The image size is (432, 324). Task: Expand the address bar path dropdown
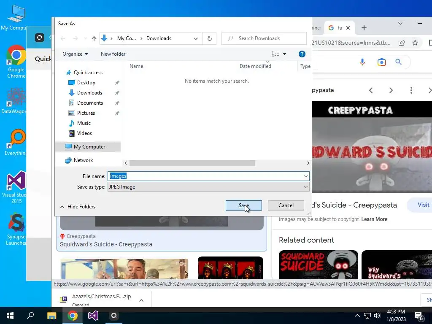tap(196, 38)
